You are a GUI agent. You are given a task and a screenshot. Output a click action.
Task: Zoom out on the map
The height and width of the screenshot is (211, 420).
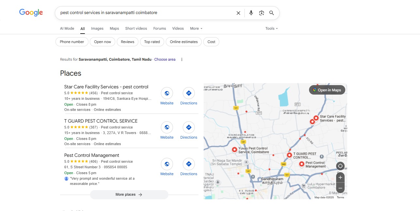click(x=340, y=188)
